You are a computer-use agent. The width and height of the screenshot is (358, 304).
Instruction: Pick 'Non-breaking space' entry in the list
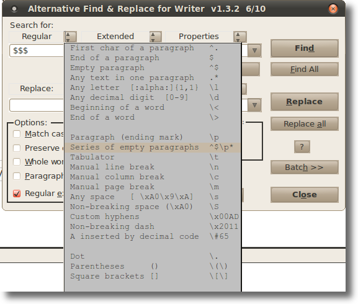(152, 207)
